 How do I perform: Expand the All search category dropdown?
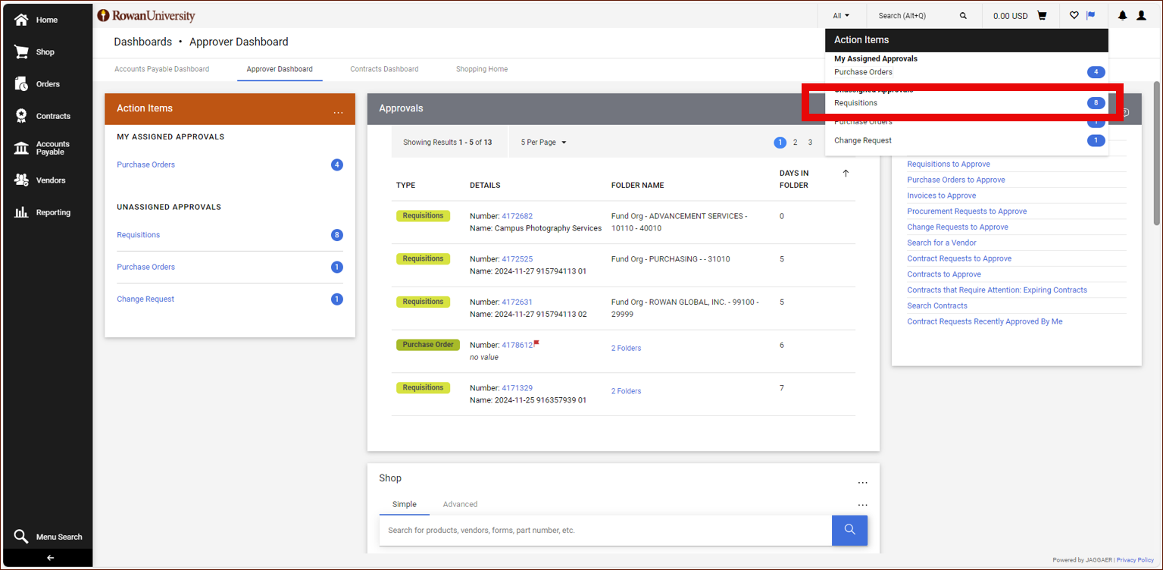840,15
